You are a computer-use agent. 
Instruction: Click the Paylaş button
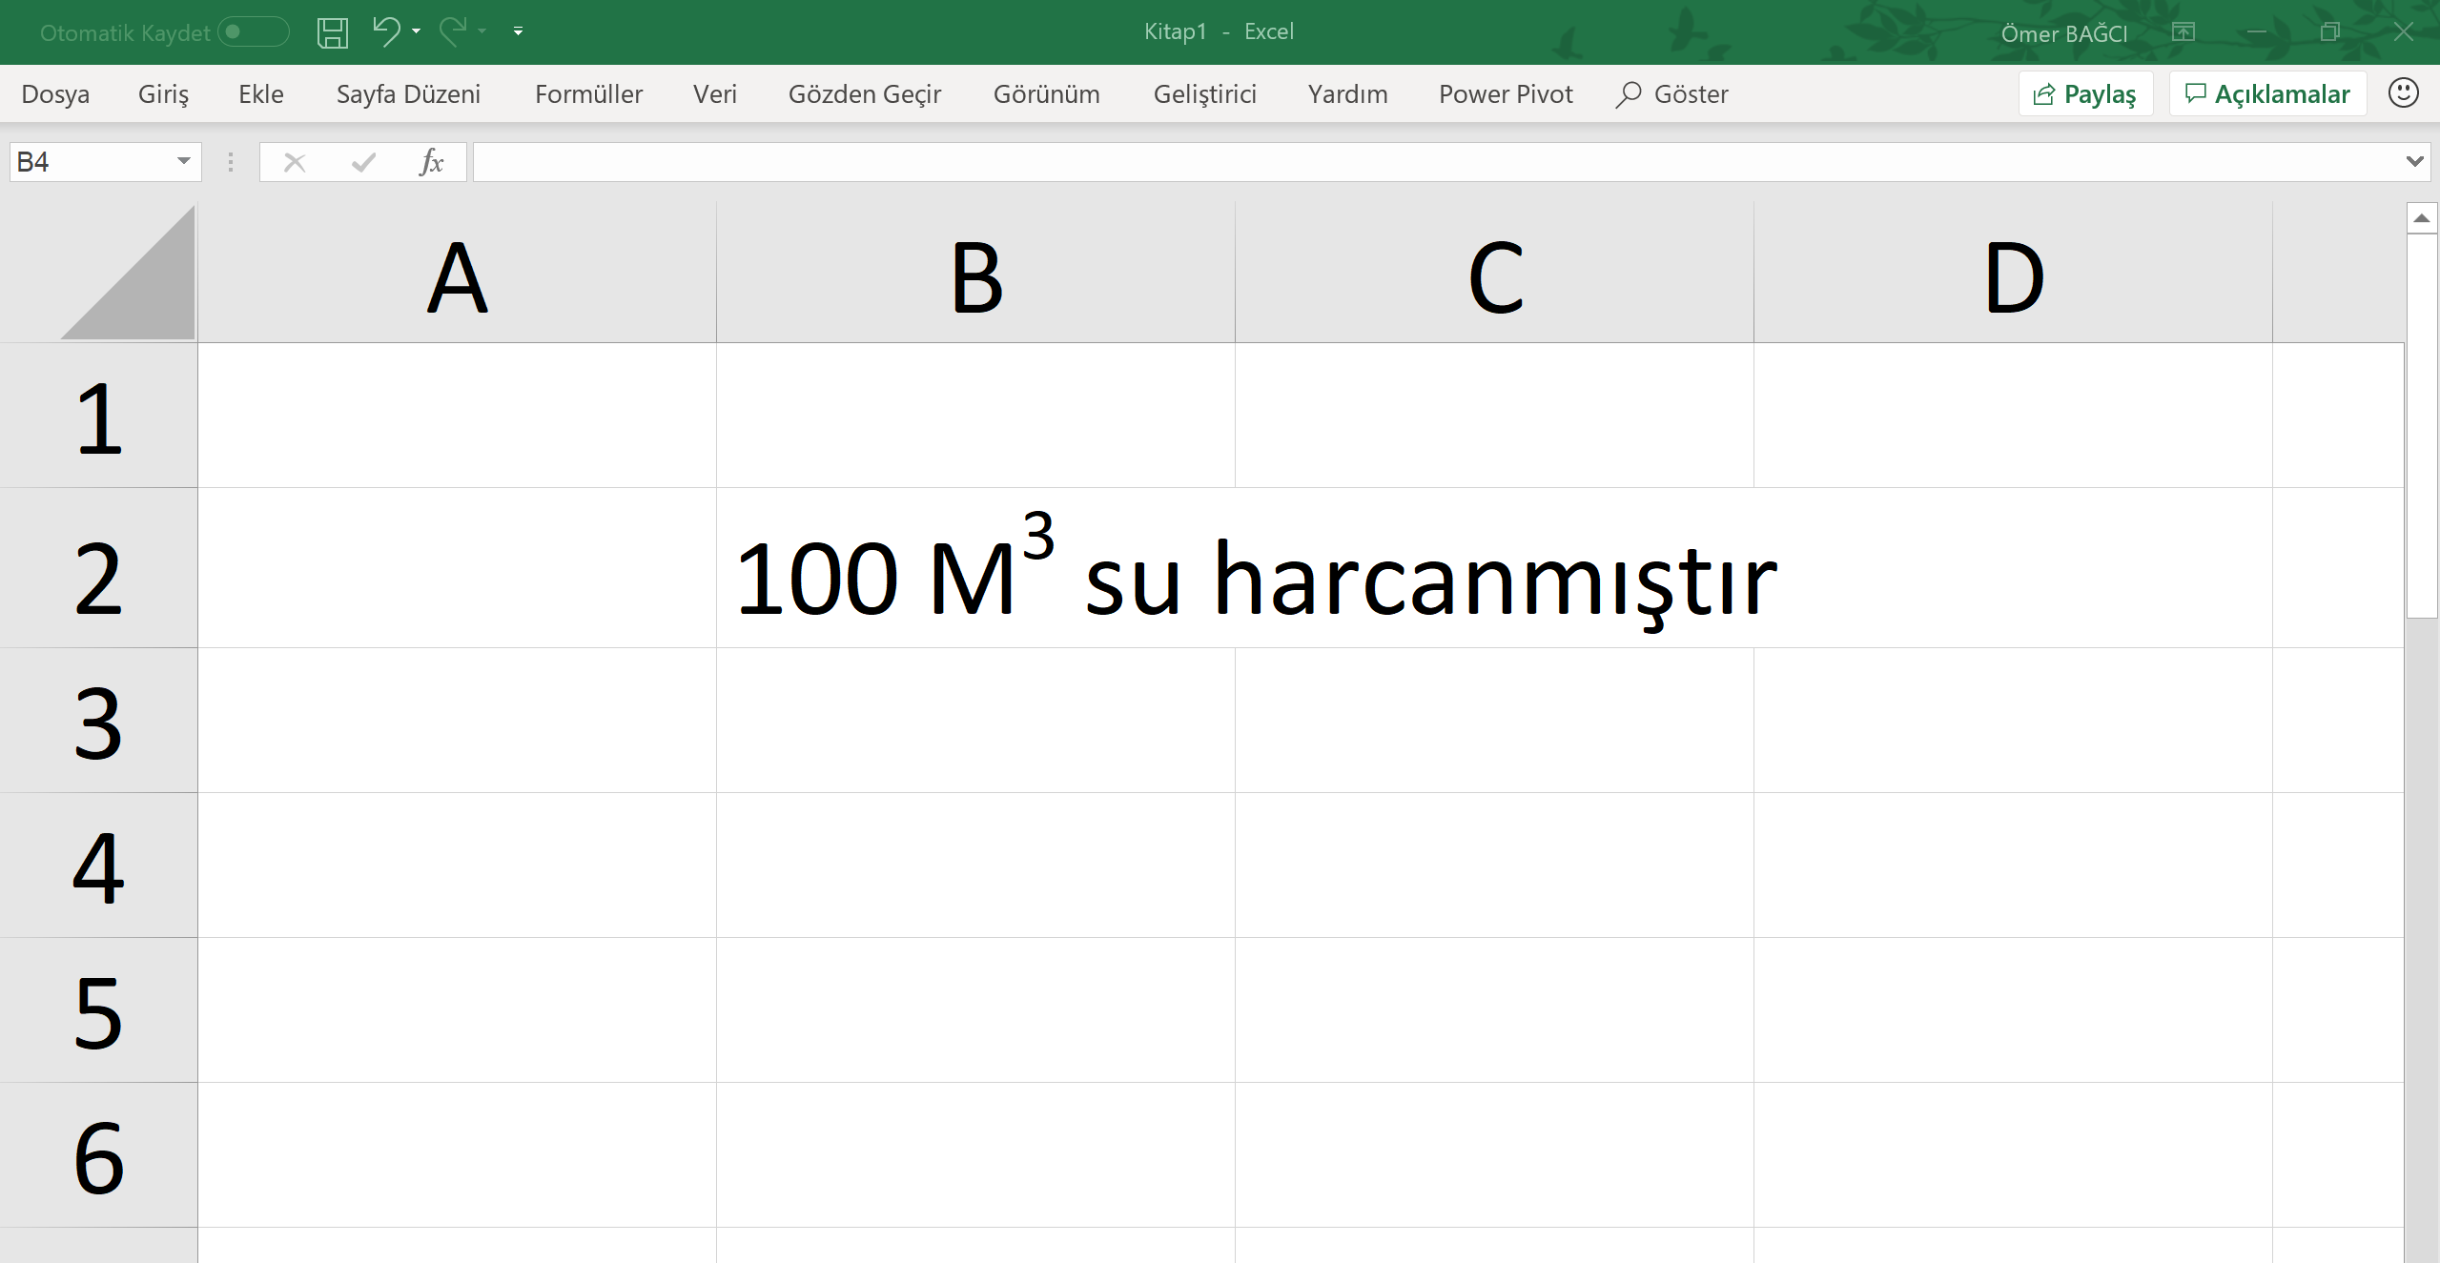[x=2084, y=92]
